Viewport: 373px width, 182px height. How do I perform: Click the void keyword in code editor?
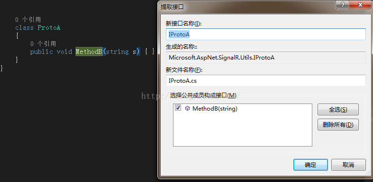tap(64, 52)
